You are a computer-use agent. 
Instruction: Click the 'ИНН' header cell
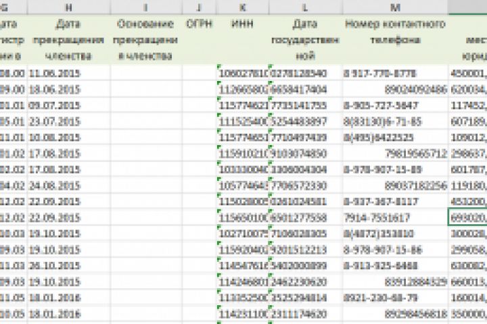(x=243, y=40)
